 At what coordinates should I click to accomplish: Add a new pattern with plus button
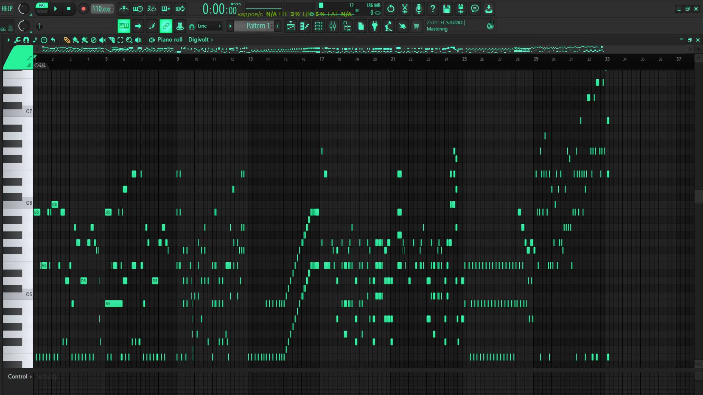click(278, 26)
